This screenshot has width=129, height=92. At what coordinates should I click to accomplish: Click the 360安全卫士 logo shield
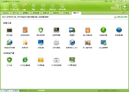coord(125,6)
